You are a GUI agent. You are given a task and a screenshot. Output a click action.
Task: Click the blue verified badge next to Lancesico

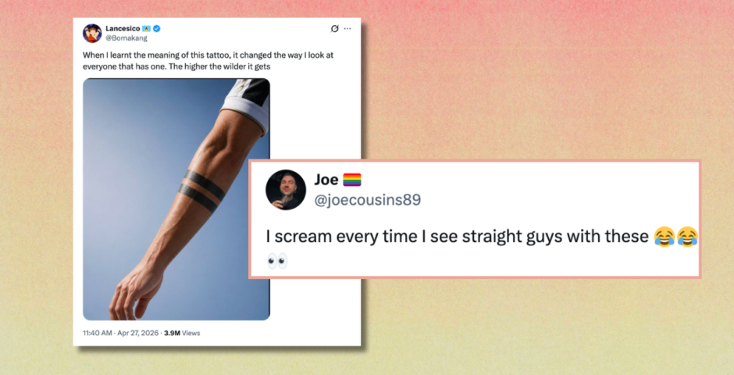coord(157,29)
